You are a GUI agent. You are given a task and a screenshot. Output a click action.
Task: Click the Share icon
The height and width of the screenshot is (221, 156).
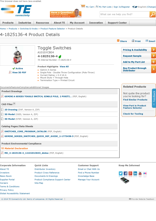click(x=118, y=41)
